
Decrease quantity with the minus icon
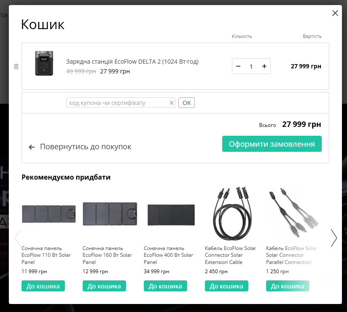(x=238, y=66)
